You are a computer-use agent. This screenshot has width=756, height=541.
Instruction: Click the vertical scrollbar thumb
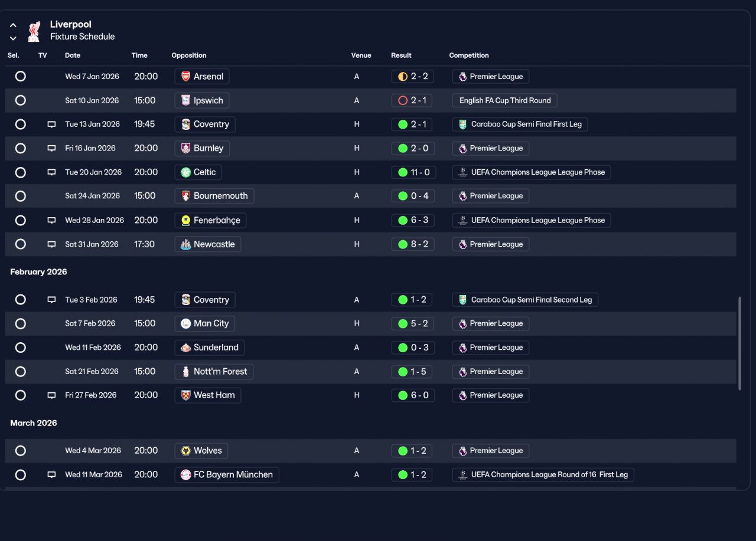click(x=739, y=343)
